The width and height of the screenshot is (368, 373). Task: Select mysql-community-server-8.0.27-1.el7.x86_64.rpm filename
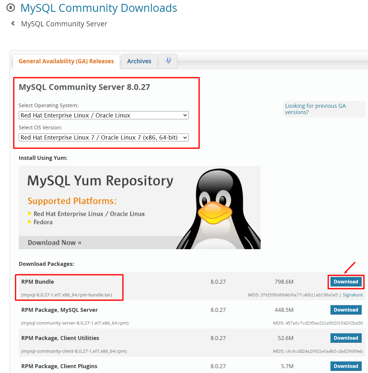75,323
